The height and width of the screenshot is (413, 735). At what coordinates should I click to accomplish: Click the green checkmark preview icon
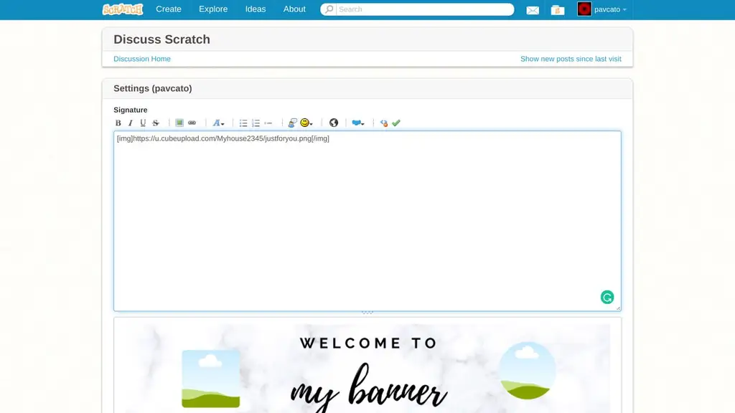(396, 123)
